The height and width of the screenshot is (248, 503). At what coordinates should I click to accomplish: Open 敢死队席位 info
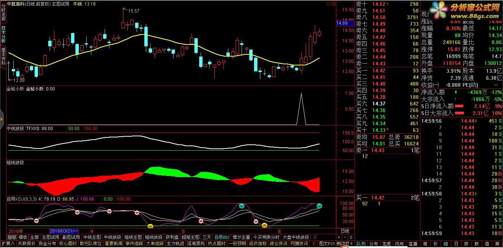[91, 244]
